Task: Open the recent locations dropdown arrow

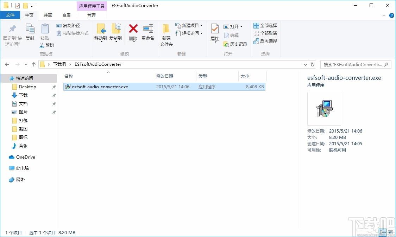Action: pyautogui.click(x=26, y=65)
